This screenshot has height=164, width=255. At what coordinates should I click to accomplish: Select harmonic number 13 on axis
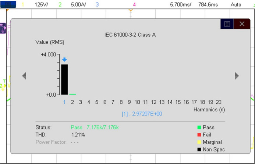(162, 102)
